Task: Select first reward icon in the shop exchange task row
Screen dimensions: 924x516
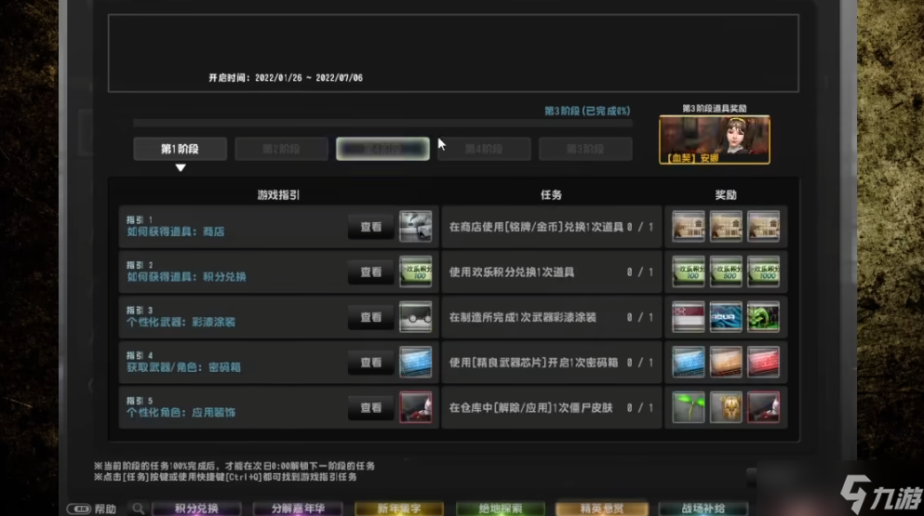Action: (x=689, y=227)
